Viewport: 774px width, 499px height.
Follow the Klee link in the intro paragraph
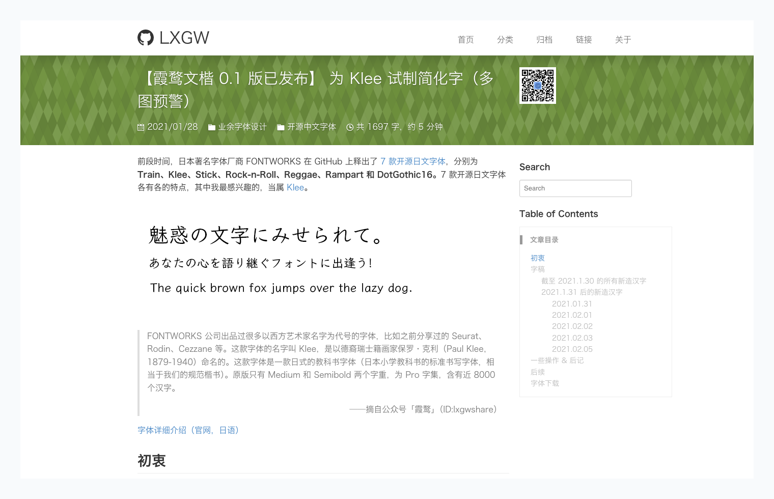click(295, 187)
